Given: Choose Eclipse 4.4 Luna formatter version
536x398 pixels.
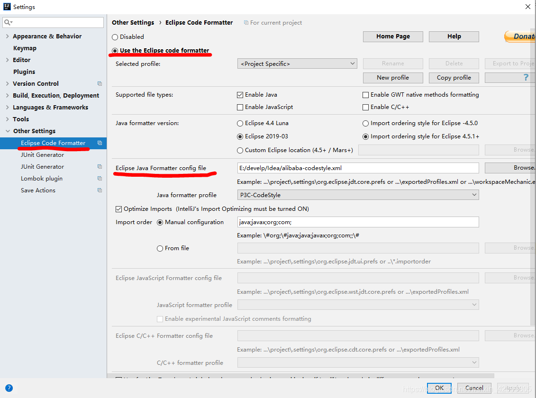Looking at the screenshot, I should coord(240,123).
